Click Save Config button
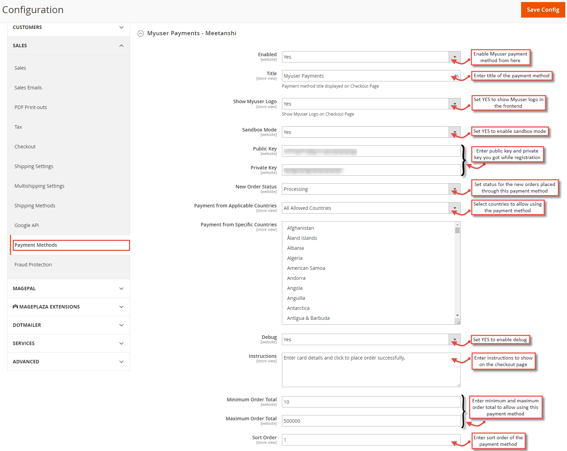Screen dimensions: 567x451 point(543,10)
